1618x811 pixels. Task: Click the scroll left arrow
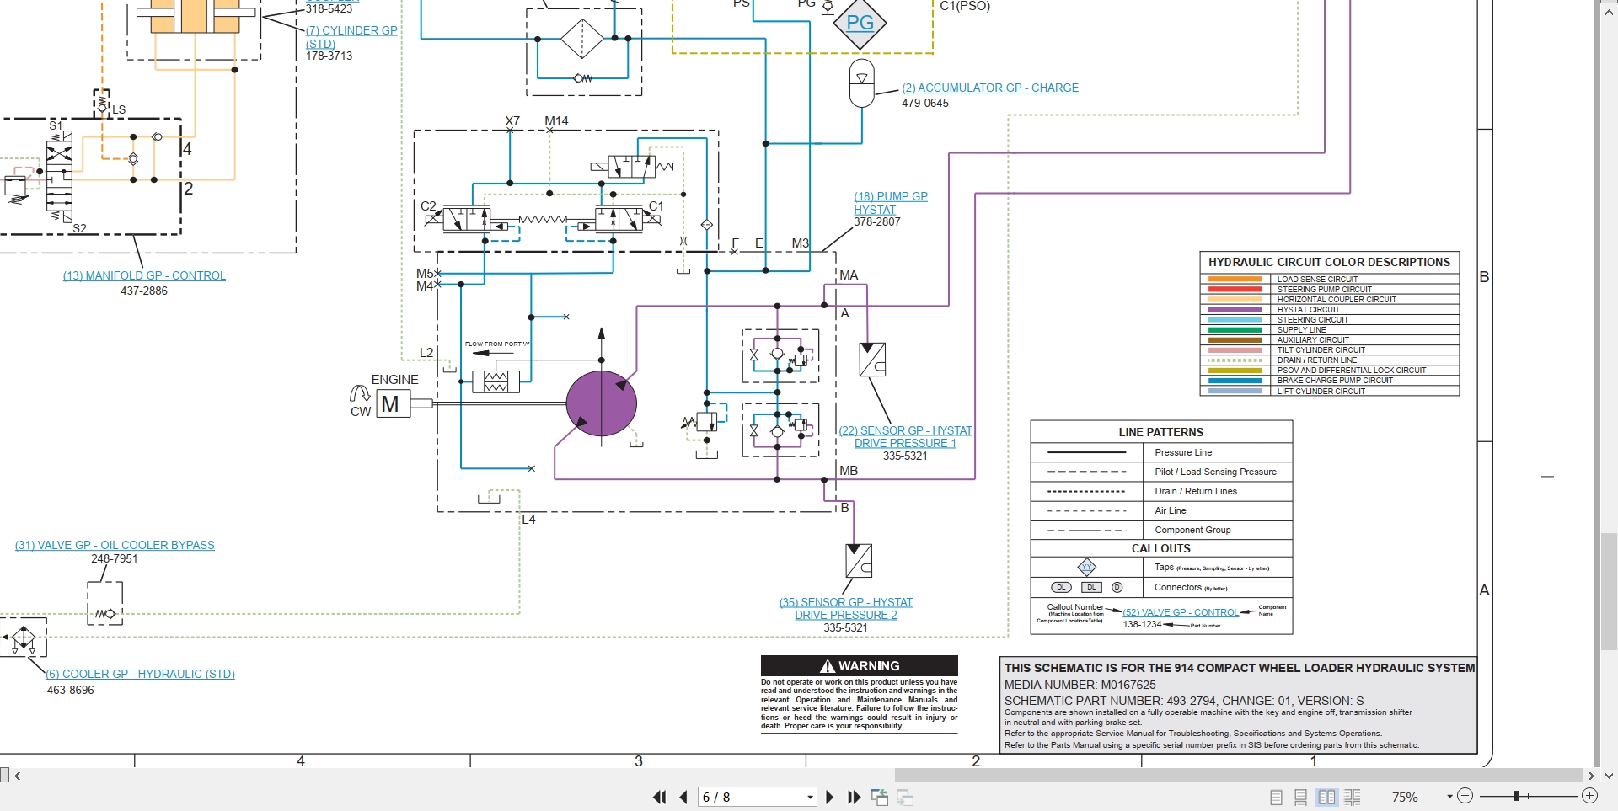point(17,776)
